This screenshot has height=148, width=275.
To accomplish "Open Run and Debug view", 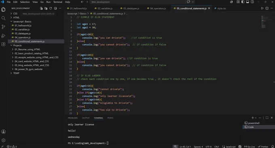I will [3, 35].
